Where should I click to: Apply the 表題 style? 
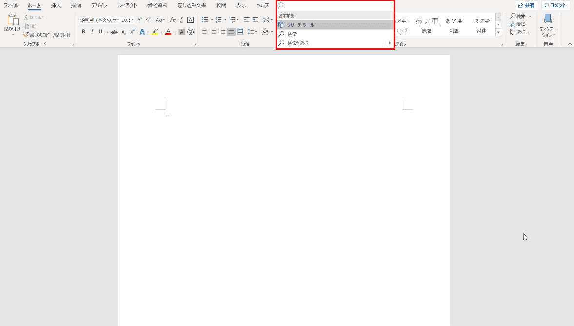click(x=426, y=25)
